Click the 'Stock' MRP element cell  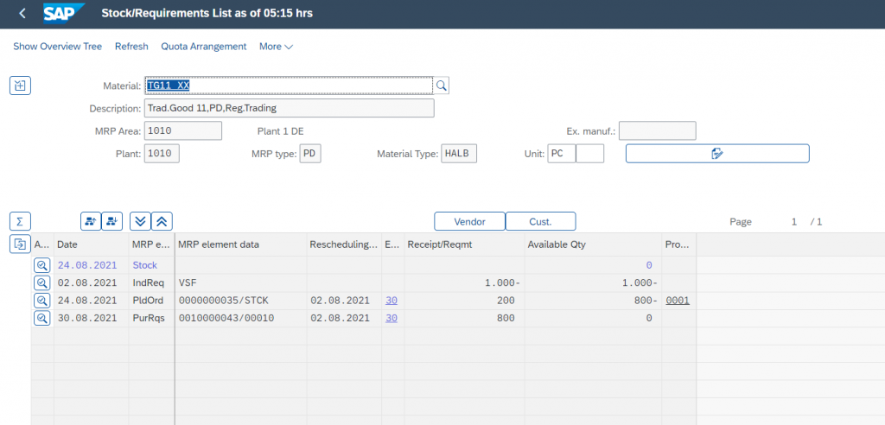click(150, 264)
